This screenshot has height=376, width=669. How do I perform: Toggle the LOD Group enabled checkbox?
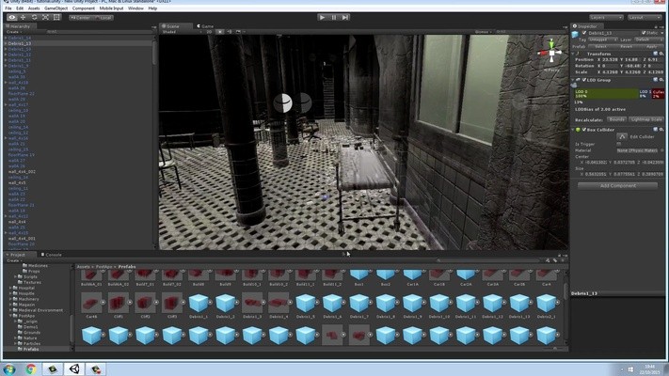pos(584,80)
